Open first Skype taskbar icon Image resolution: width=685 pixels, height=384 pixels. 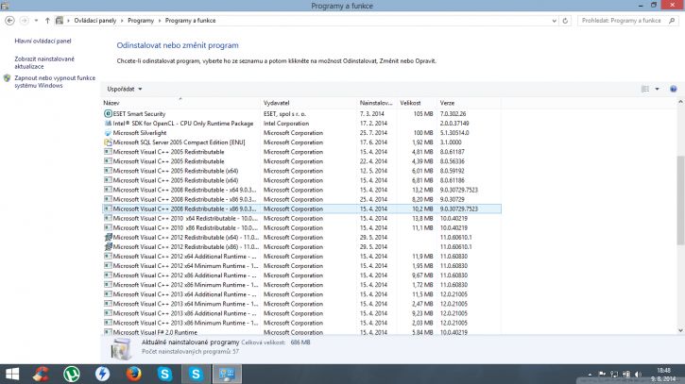(164, 374)
